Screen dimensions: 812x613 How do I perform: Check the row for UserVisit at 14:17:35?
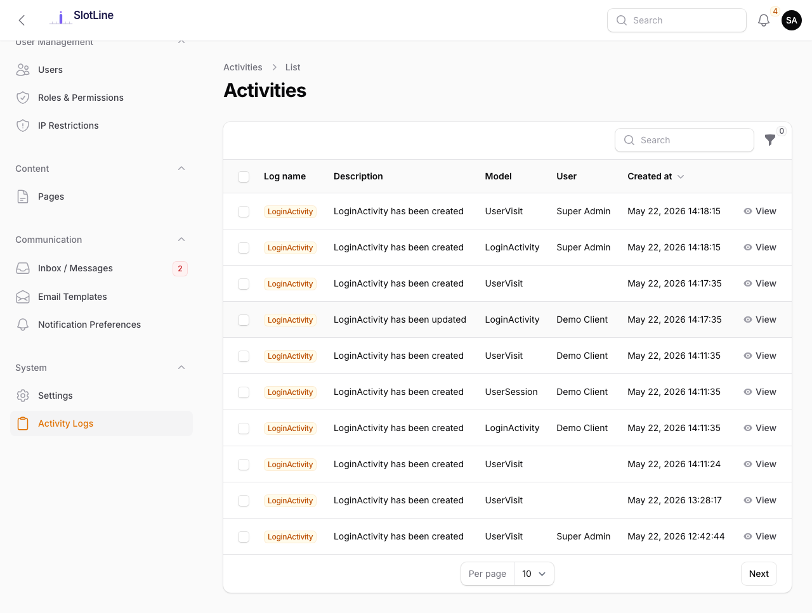coord(244,283)
